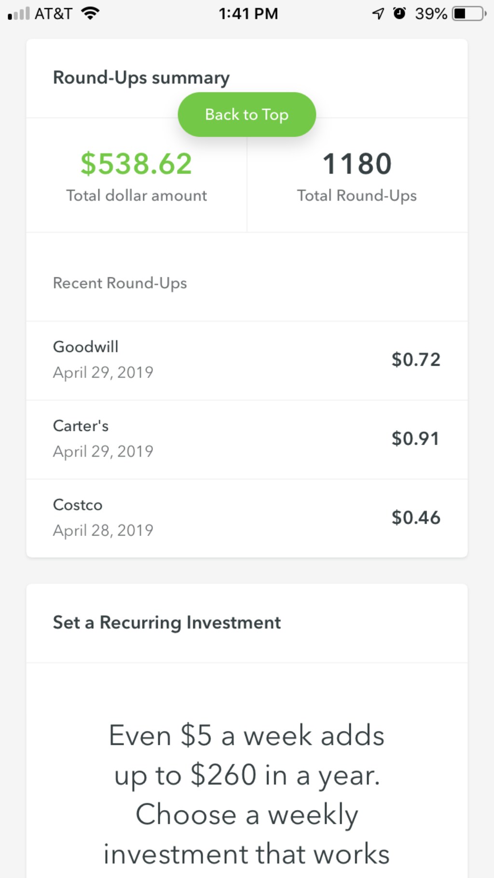Tap the weekly investment promo text
The image size is (494, 878).
click(247, 794)
